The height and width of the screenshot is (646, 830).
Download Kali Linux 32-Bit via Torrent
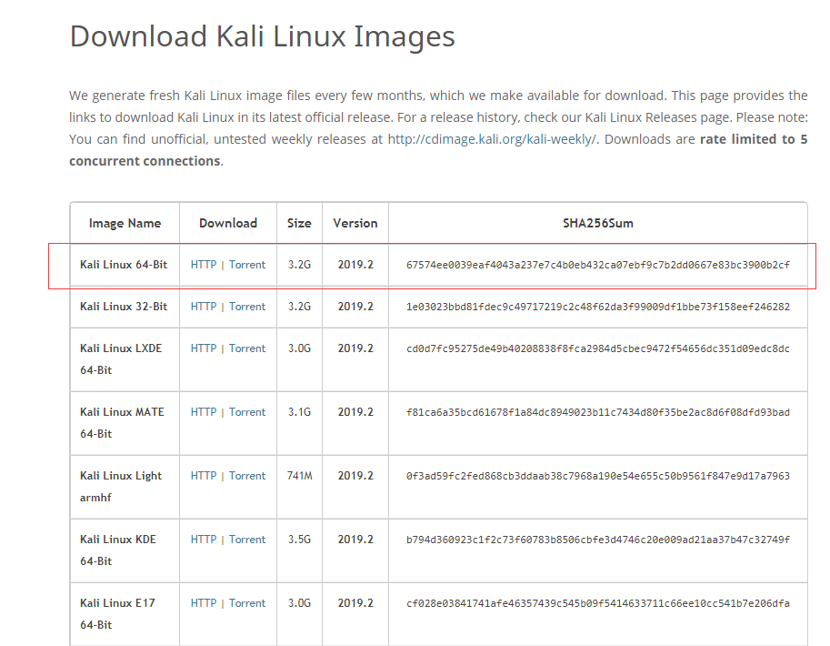[247, 307]
